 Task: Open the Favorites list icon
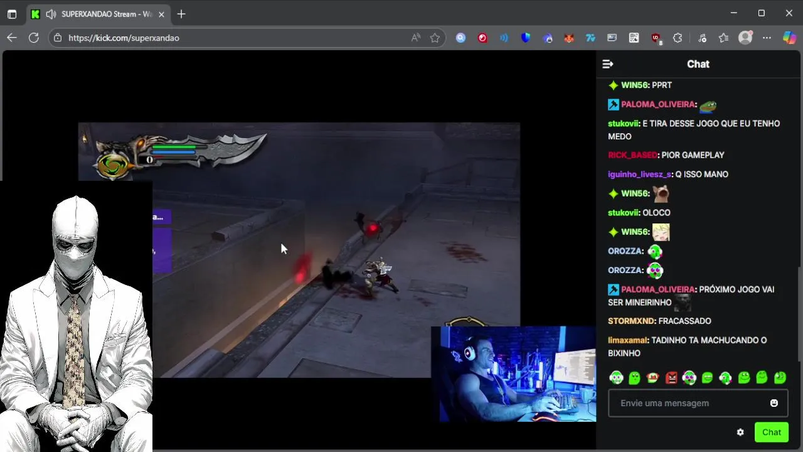[723, 38]
